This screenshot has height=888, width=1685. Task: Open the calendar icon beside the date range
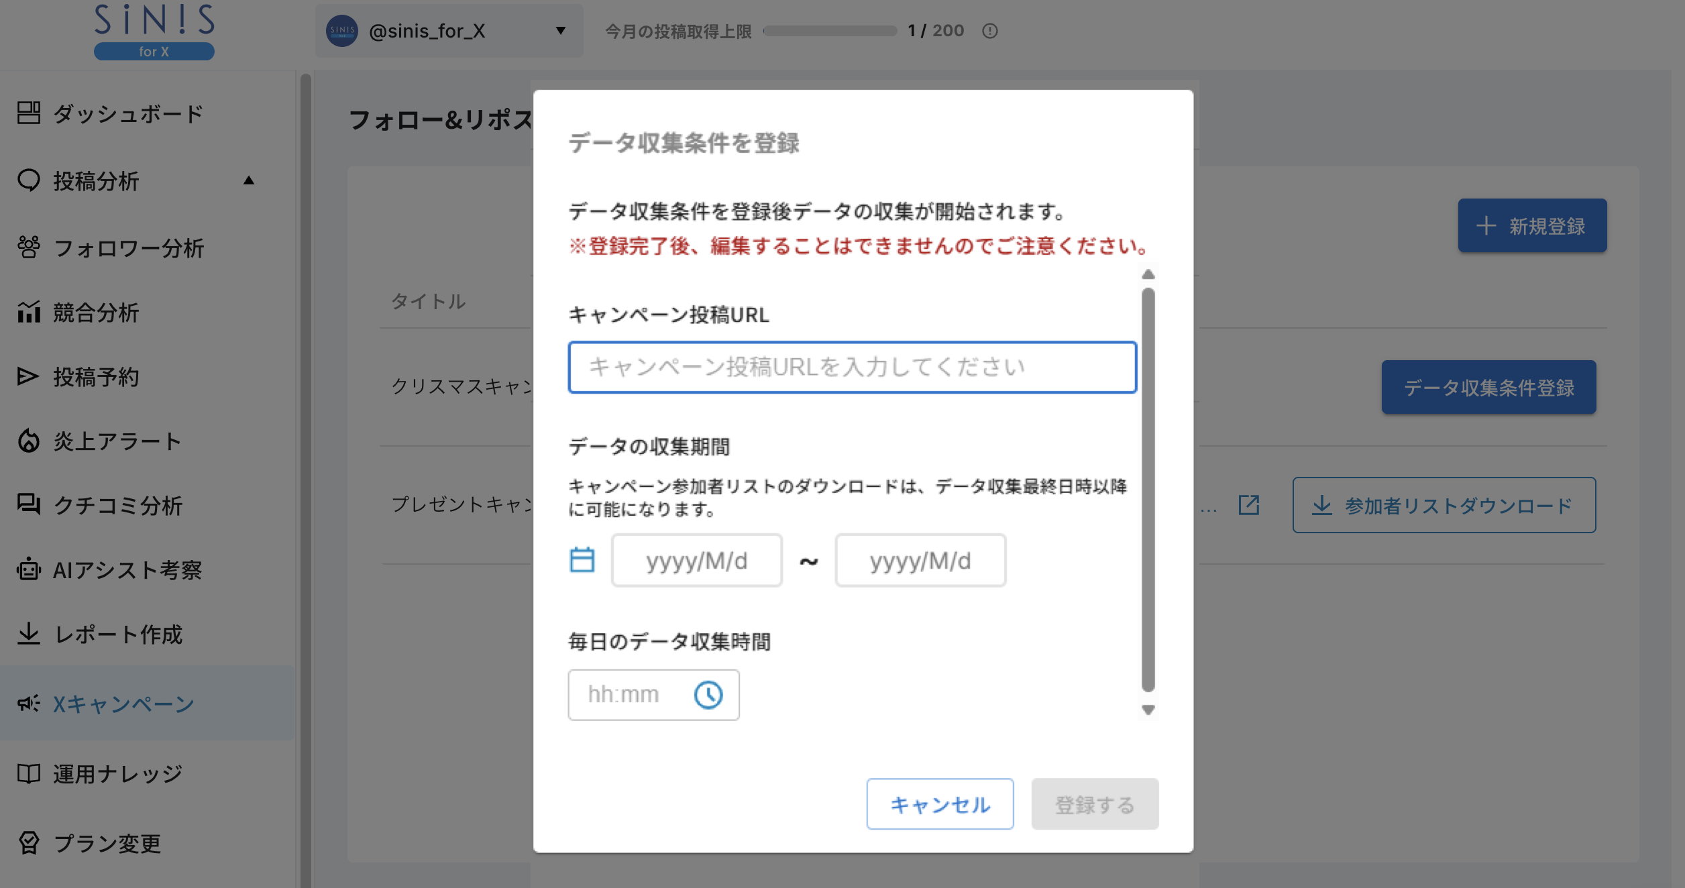tap(582, 560)
